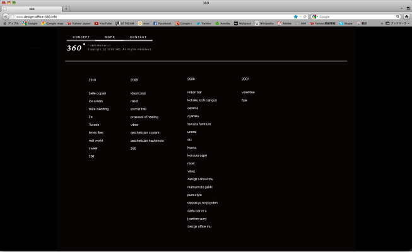This screenshot has height=252, width=412.
Task: Open the MySpace bookmark
Action: point(242,23)
